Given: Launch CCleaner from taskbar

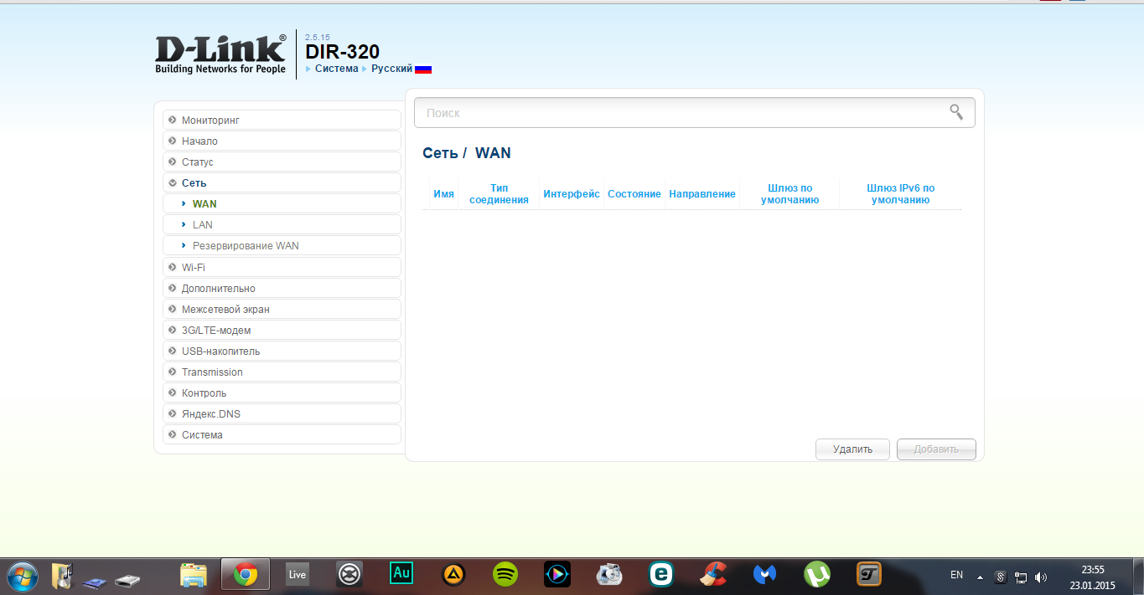Looking at the screenshot, I should point(713,574).
